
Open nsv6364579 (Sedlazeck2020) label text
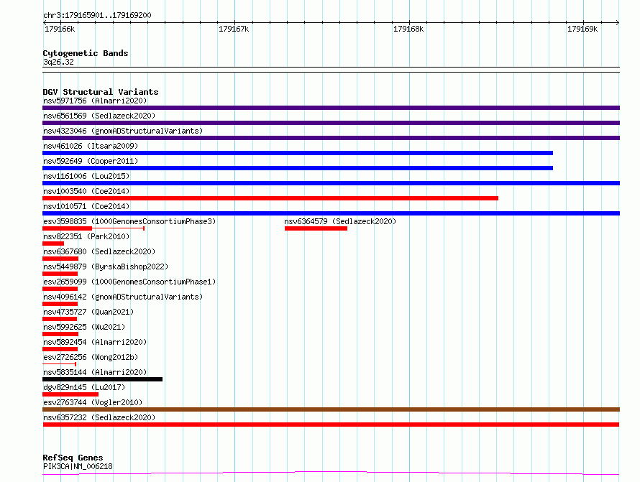coord(340,221)
